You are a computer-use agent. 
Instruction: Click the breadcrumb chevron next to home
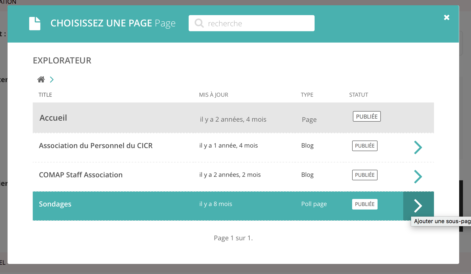[x=52, y=80]
